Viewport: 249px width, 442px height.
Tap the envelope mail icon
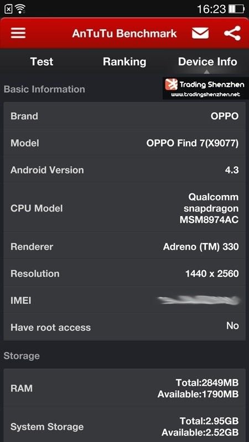[200, 33]
